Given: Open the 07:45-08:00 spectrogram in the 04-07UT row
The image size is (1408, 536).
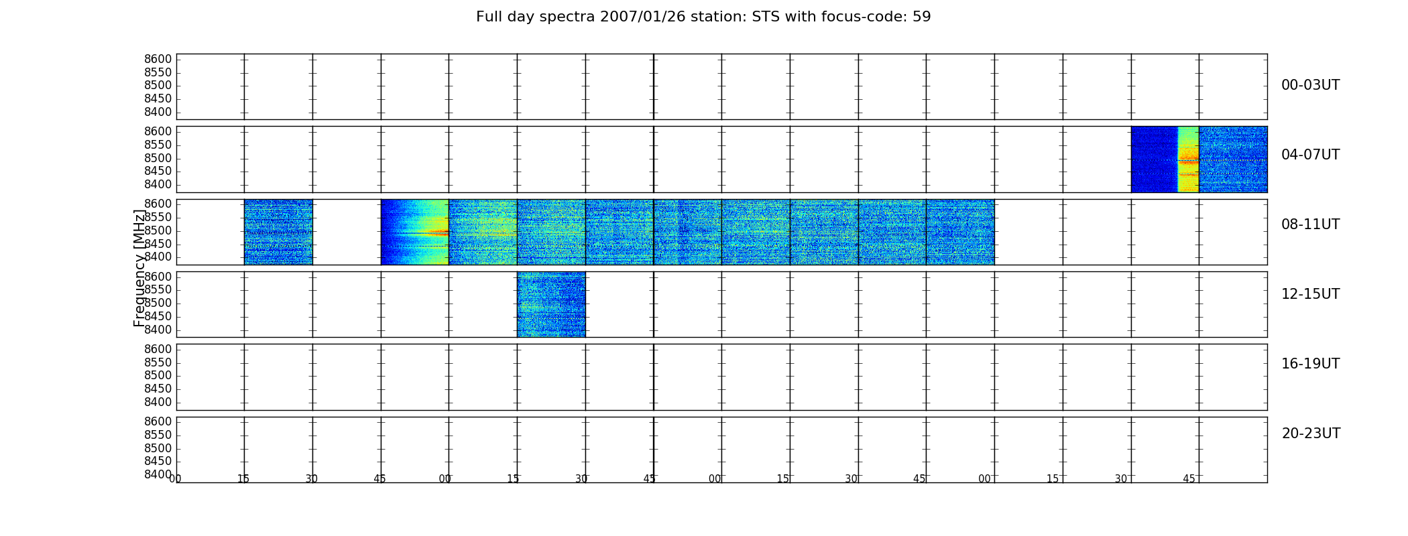Looking at the screenshot, I should [x=1233, y=159].
